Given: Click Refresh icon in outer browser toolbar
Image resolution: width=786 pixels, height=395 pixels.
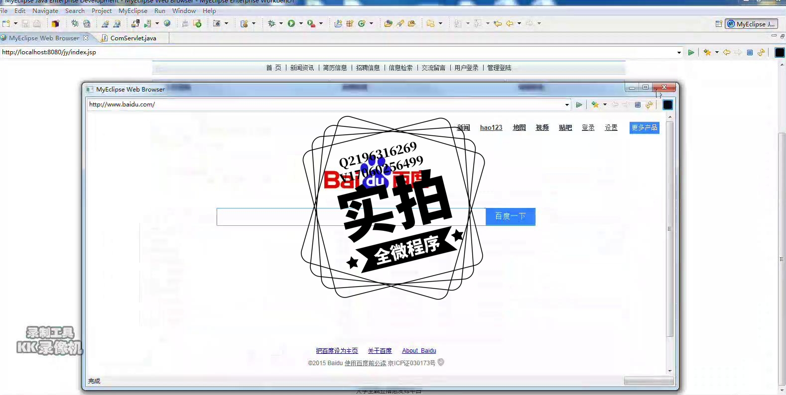Looking at the screenshot, I should pyautogui.click(x=761, y=52).
